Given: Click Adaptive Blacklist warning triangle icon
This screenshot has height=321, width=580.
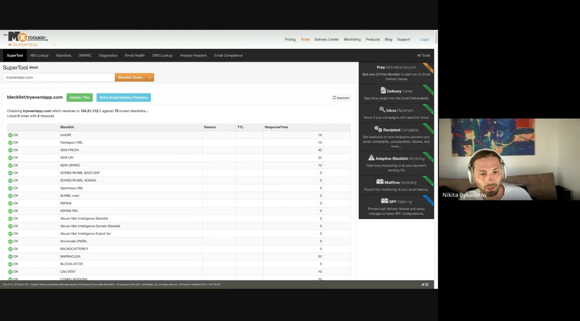Looking at the screenshot, I should (371, 158).
